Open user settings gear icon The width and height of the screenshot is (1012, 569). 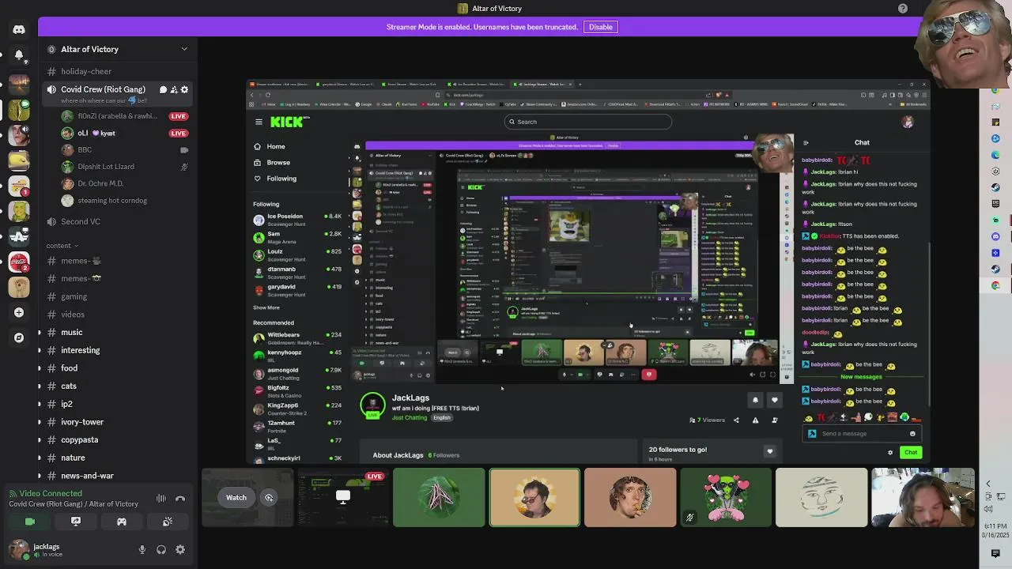[x=180, y=549]
